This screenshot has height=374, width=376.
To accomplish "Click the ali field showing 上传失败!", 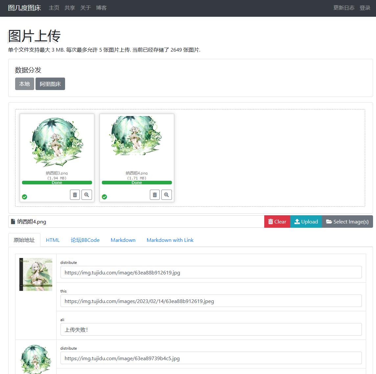I will click(211, 329).
